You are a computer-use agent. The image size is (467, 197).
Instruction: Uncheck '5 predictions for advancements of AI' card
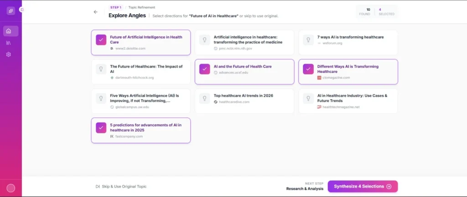click(x=101, y=127)
